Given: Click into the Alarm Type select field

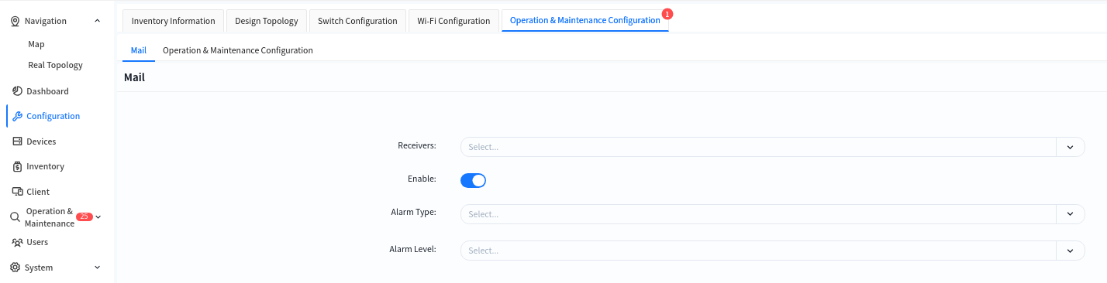Looking at the screenshot, I should click(x=758, y=214).
